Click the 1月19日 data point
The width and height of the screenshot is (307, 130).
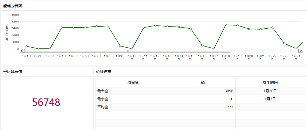pos(237,25)
